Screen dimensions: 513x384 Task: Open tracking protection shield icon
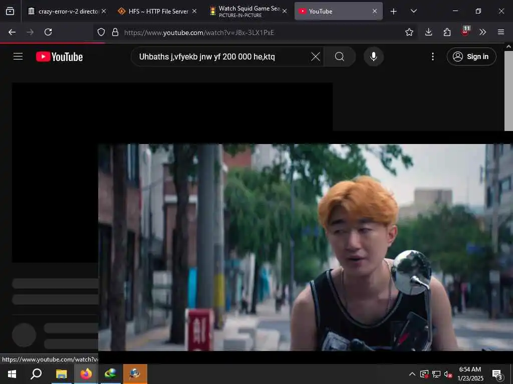(101, 32)
